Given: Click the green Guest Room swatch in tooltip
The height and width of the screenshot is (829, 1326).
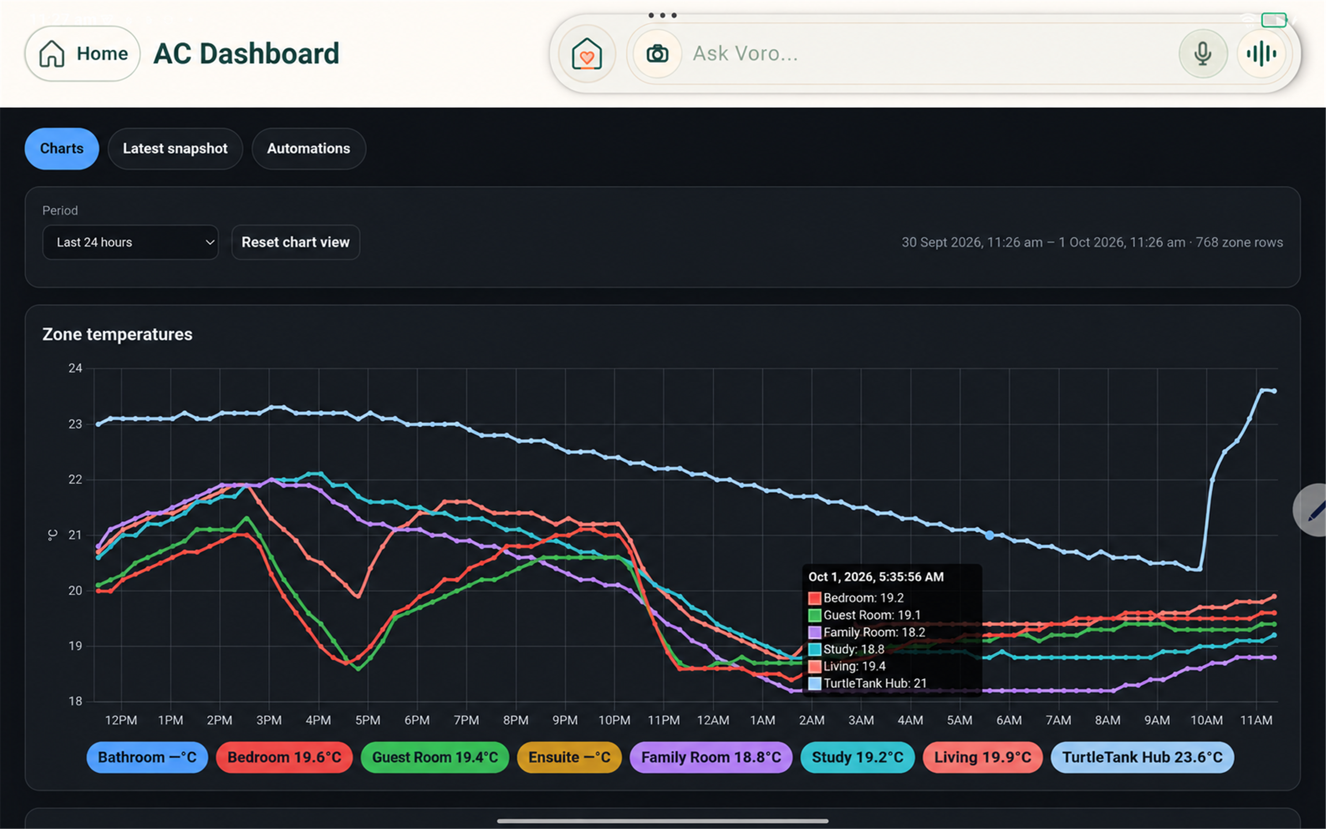Looking at the screenshot, I should (x=815, y=615).
